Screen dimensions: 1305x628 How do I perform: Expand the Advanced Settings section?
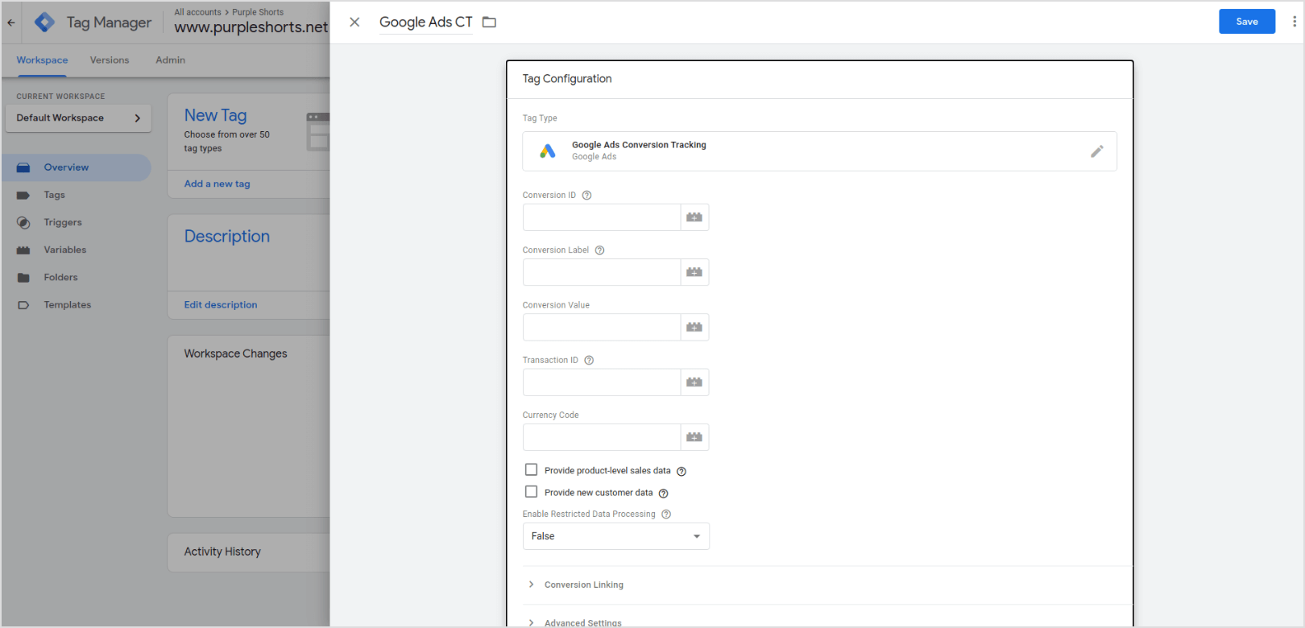[x=582, y=622]
